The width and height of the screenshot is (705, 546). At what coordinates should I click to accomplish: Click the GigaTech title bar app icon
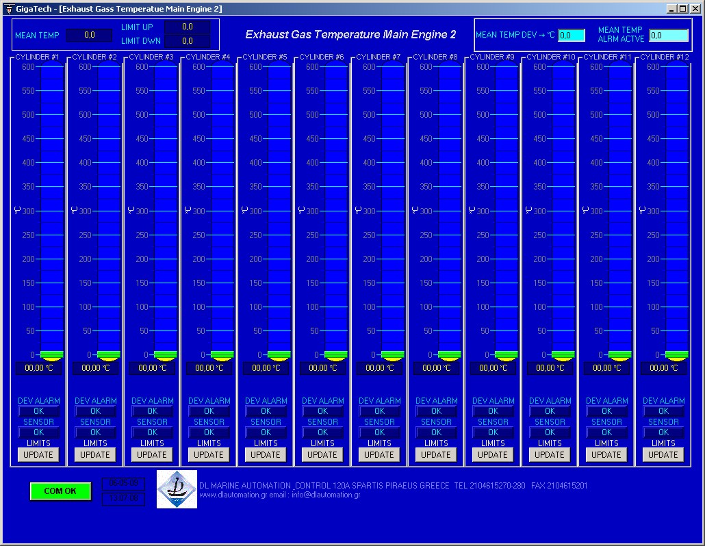9,9
